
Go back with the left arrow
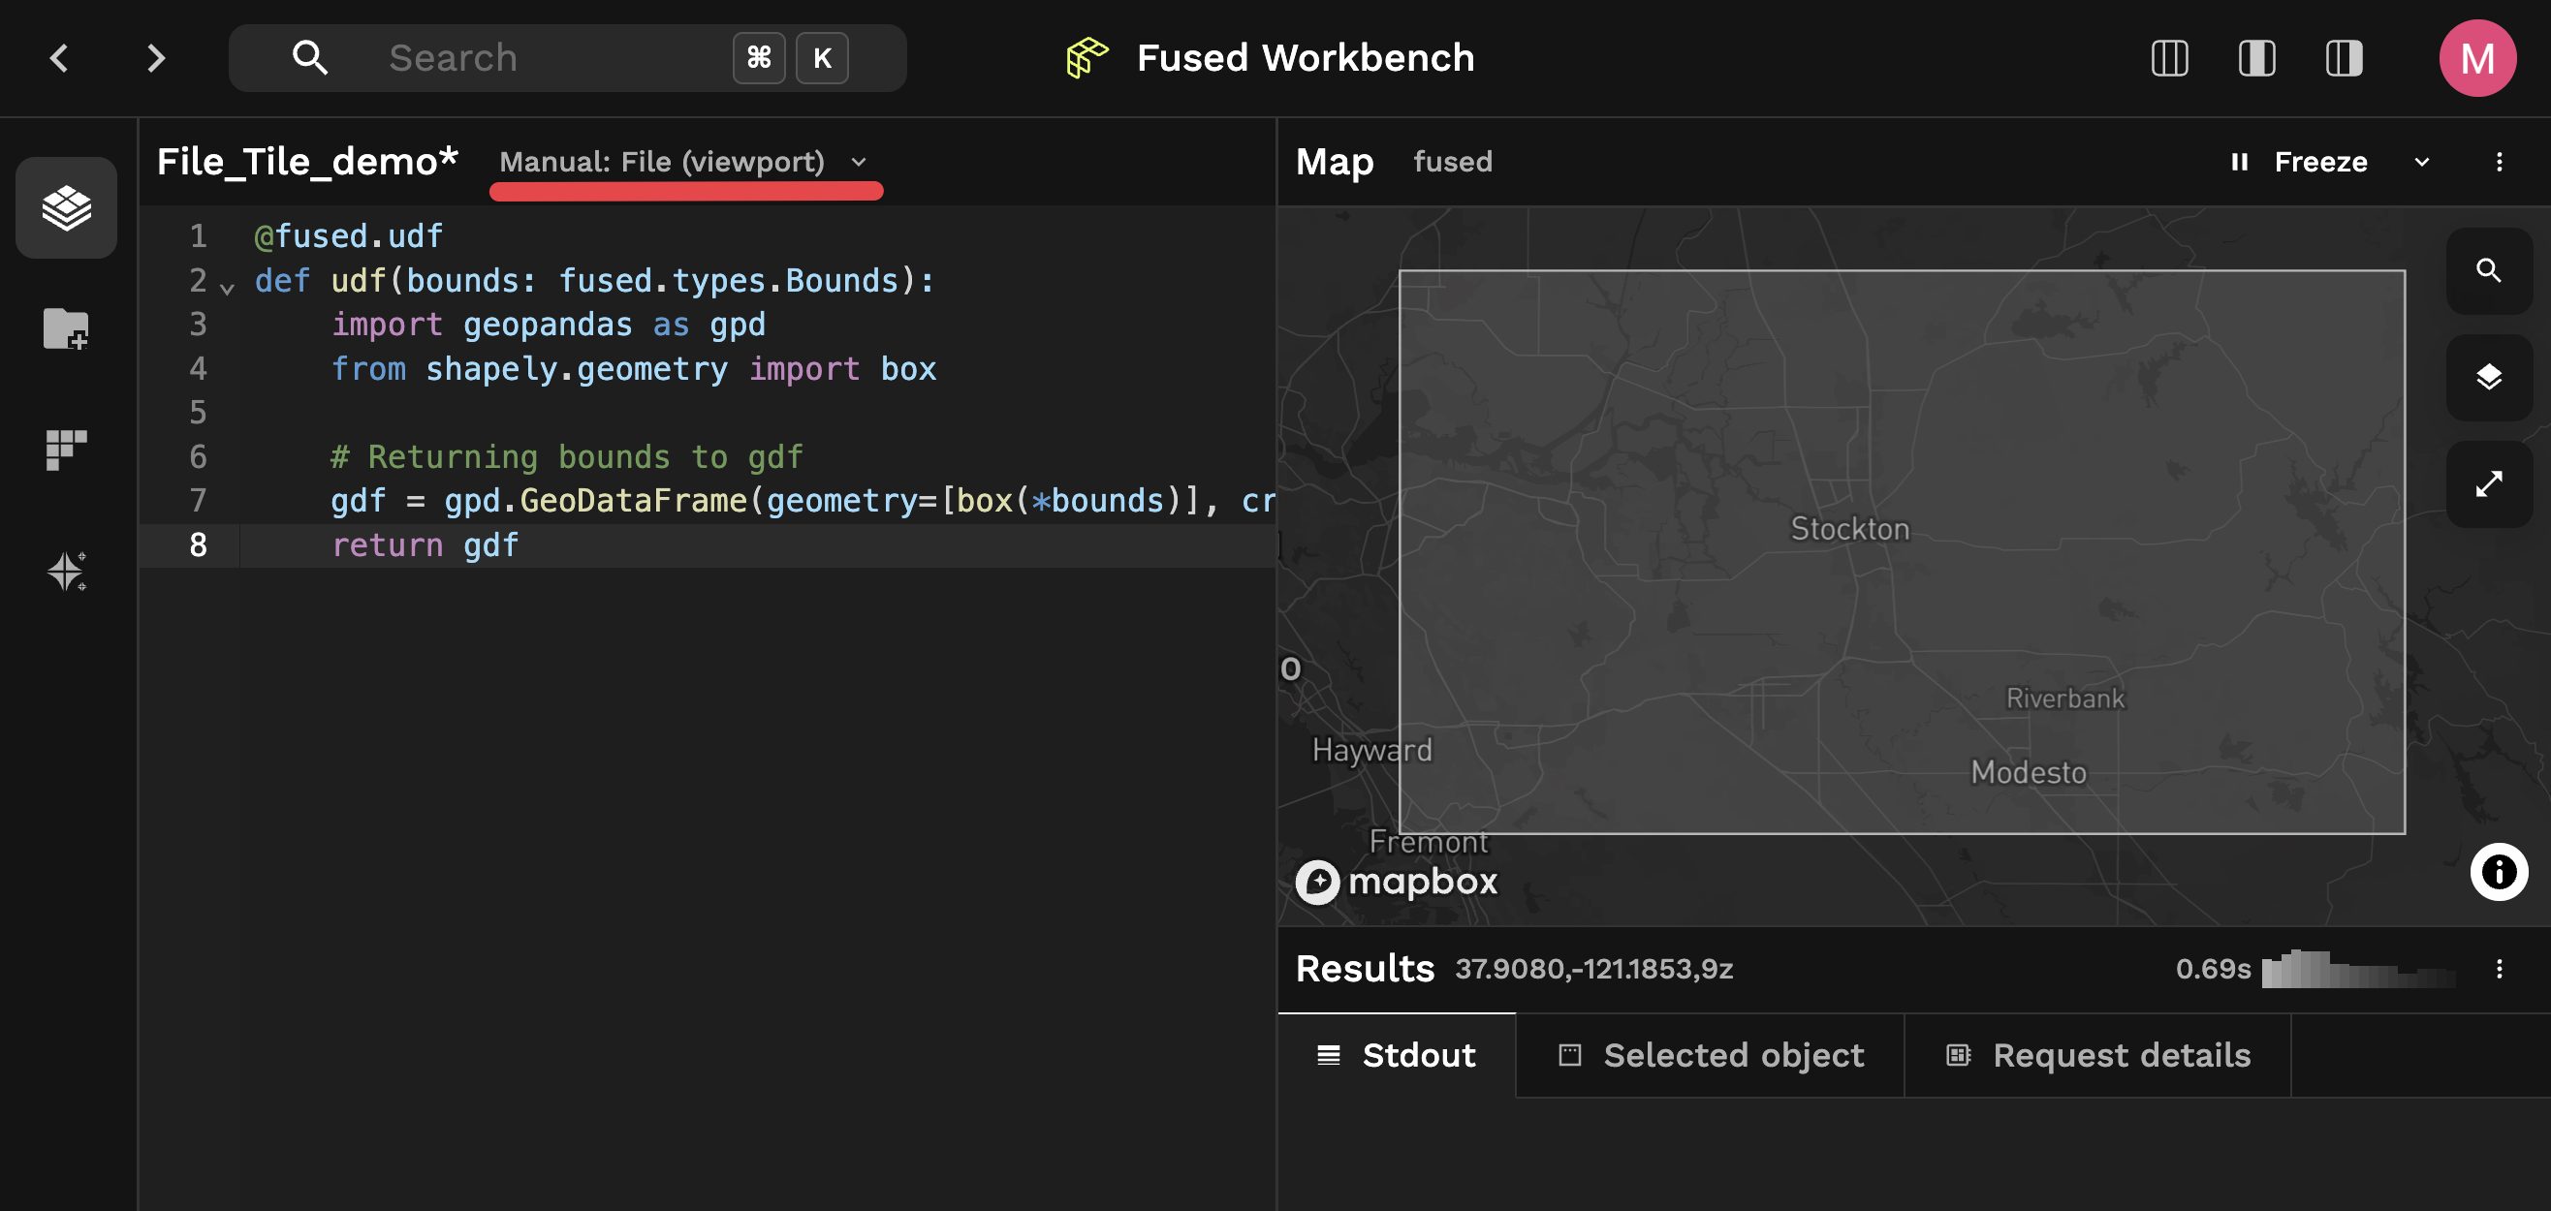[59, 57]
